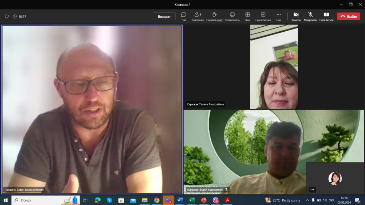Raise hand with Поднять руку
This screenshot has width=365, height=205.
[x=214, y=16]
